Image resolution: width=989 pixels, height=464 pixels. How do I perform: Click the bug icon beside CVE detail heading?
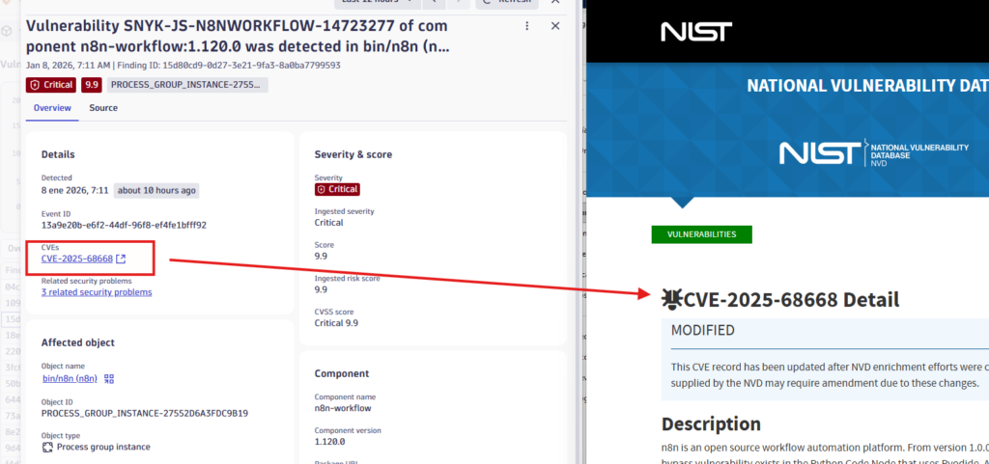pyautogui.click(x=671, y=300)
